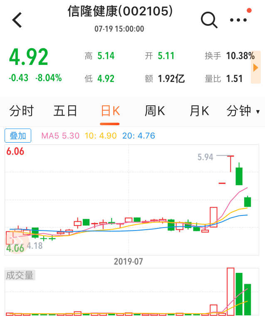The height and width of the screenshot is (317, 265).
Task: Tap the MA10 4.90 indicator
Action: tap(101, 136)
